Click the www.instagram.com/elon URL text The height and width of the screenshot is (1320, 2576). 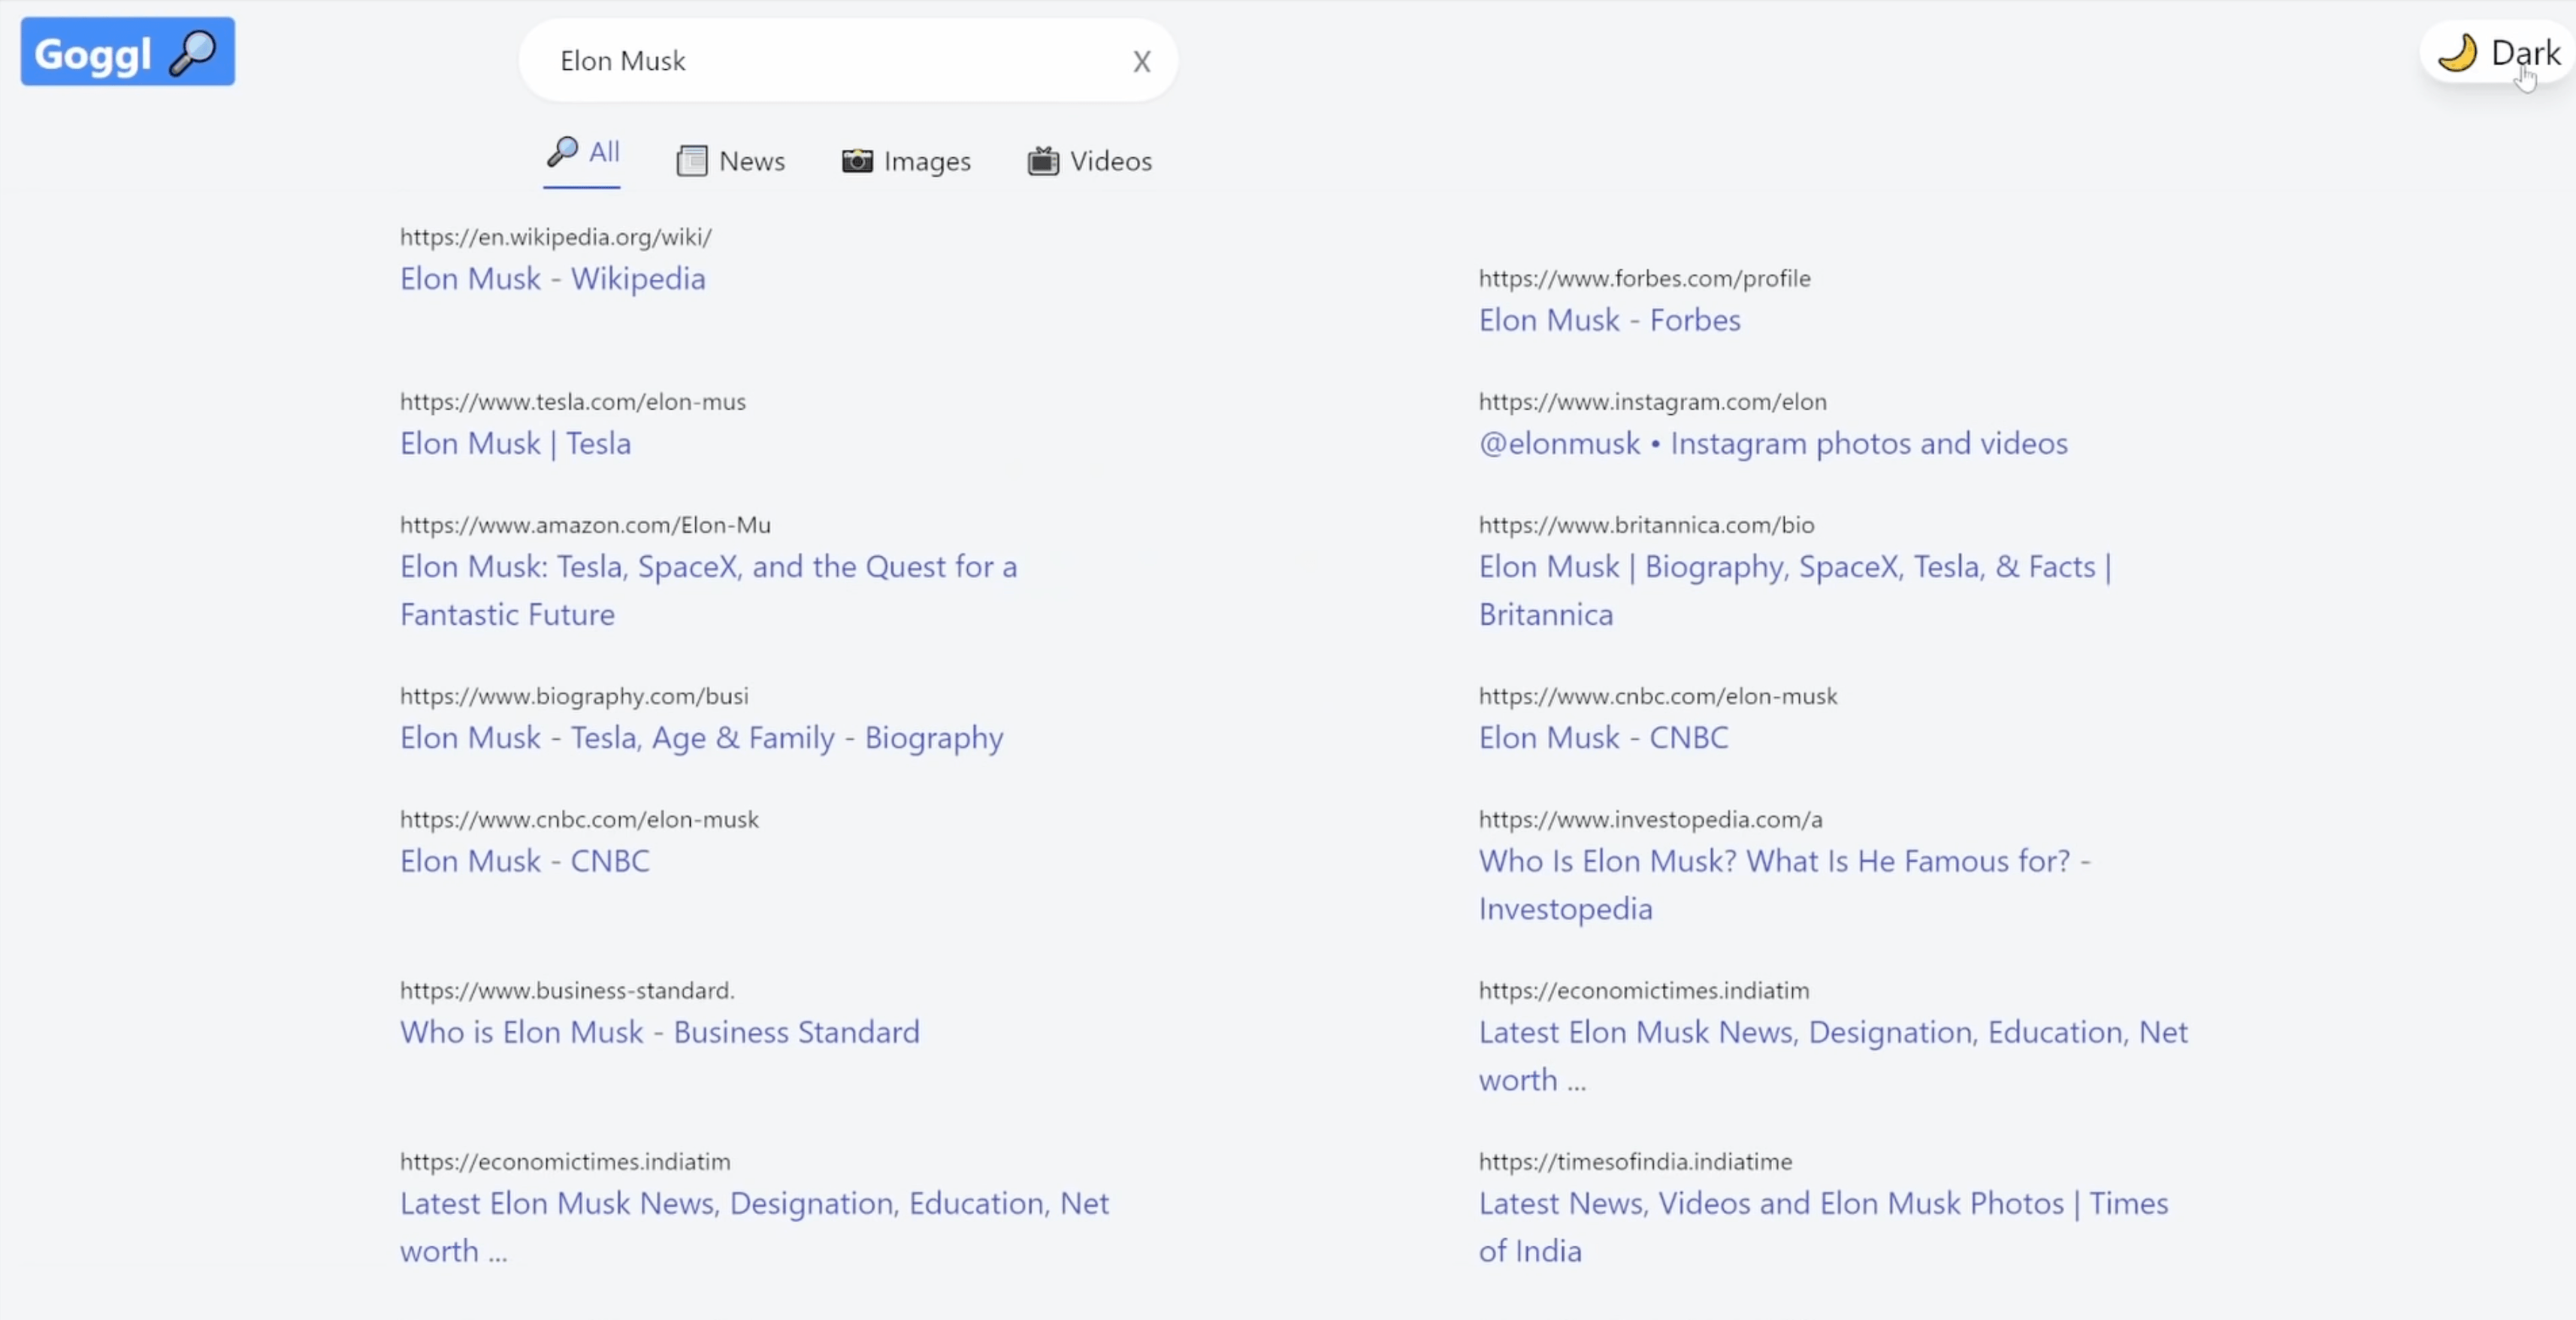point(1653,402)
